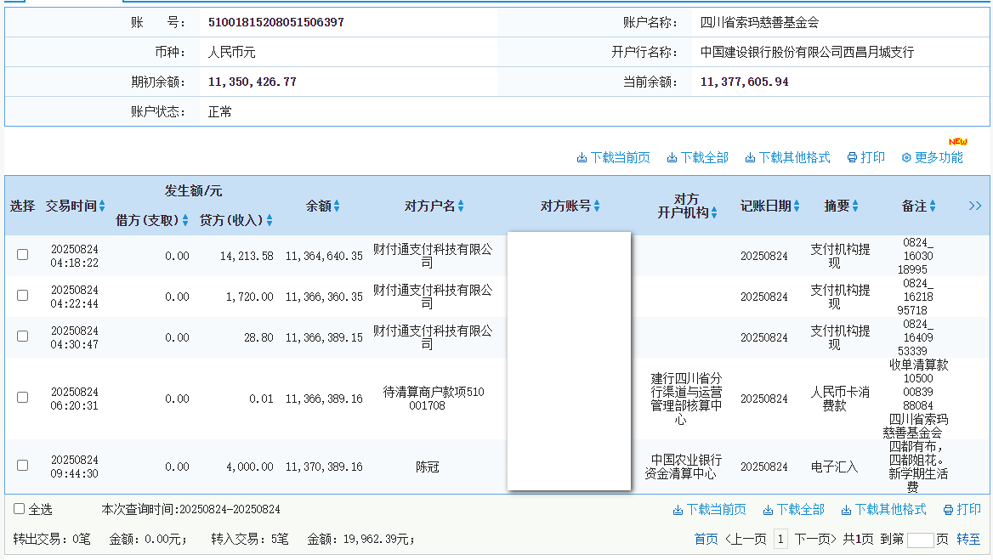Sort by 贷方(收入) column arrows

270,220
